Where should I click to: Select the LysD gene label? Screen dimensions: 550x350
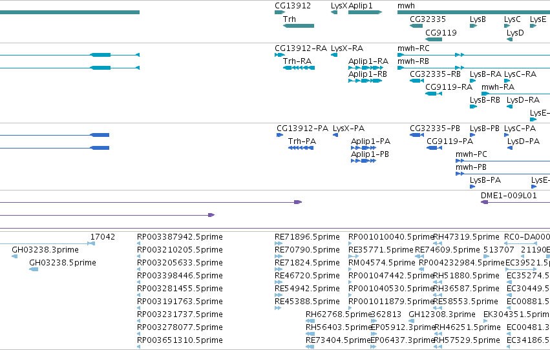point(515,33)
